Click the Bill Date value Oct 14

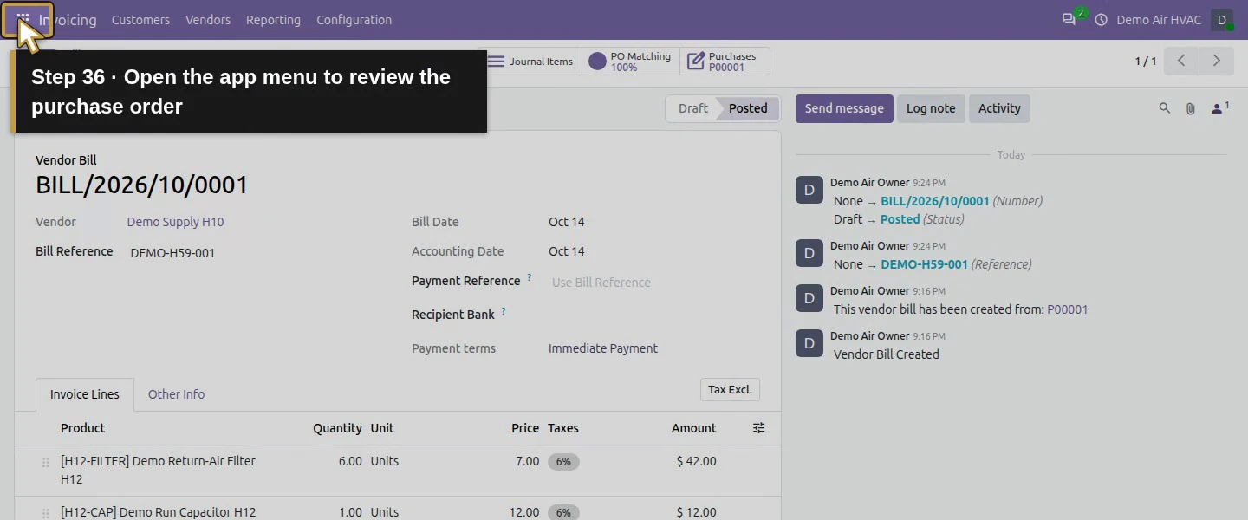pos(567,222)
